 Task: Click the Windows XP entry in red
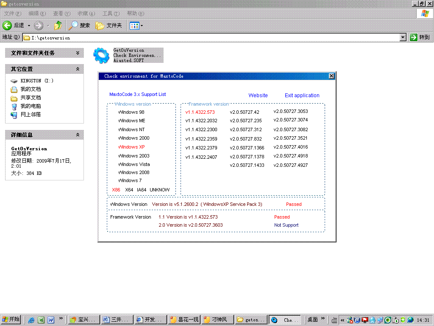pos(131,147)
